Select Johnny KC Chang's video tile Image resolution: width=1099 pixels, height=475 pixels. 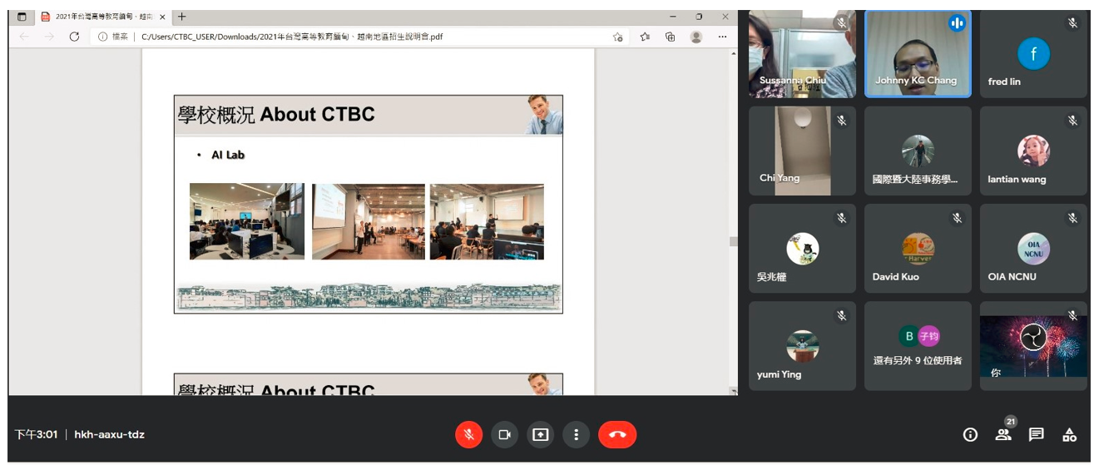[918, 54]
